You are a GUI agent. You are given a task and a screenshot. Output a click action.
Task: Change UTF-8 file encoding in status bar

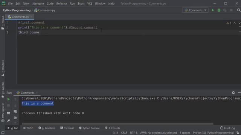[x=134, y=133]
